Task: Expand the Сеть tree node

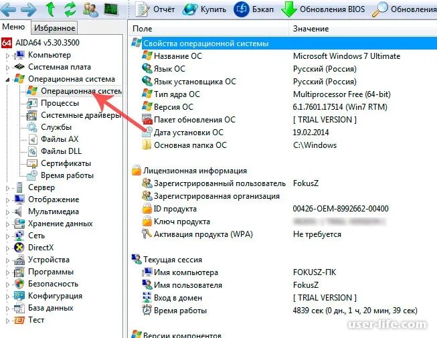Action: point(7,236)
